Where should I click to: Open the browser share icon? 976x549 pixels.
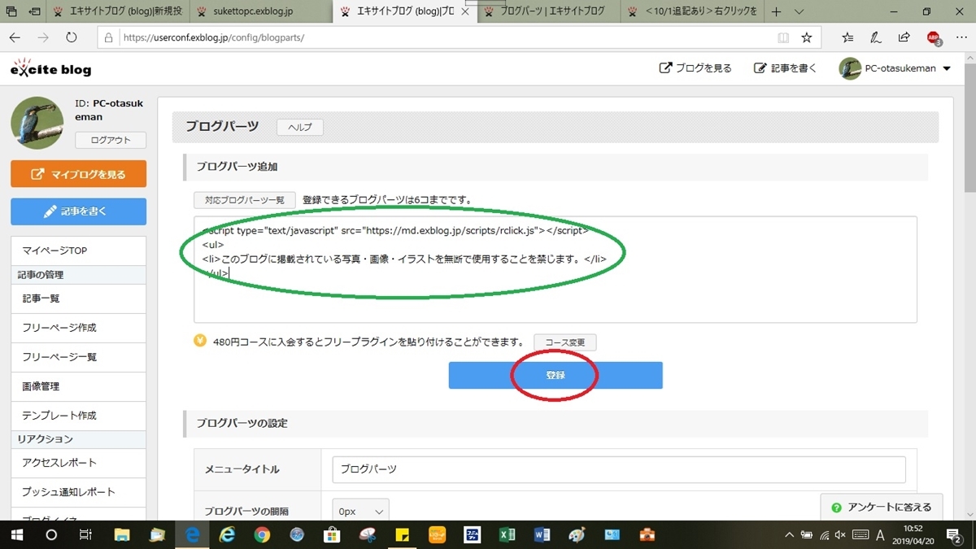click(904, 37)
